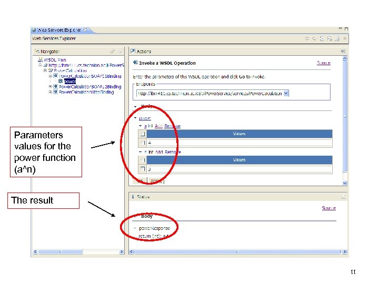Collapse the PowerCalculation tree node
The image size is (379, 284).
tap(45, 70)
